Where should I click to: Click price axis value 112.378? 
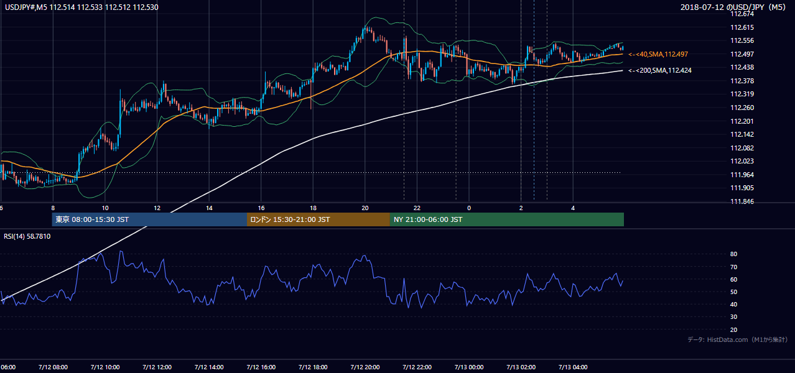tap(742, 81)
